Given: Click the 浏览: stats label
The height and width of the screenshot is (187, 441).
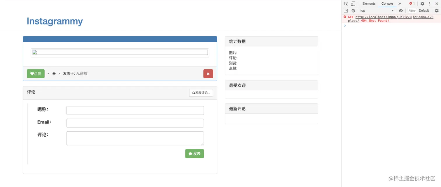Looking at the screenshot, I should [233, 63].
